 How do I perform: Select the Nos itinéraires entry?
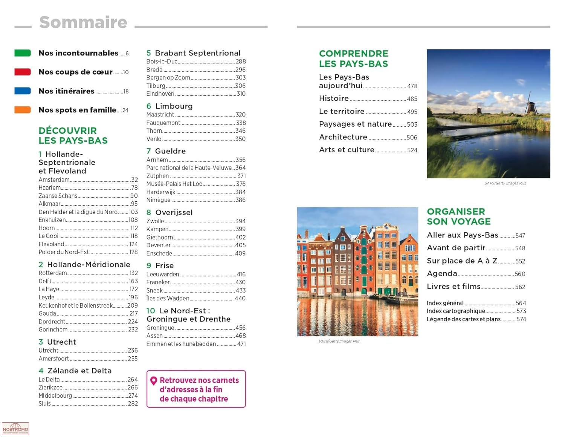tap(84, 91)
